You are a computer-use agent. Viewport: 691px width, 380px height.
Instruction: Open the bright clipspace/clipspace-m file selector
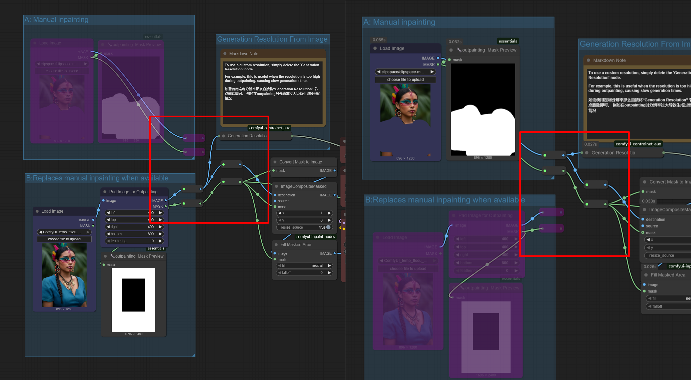click(405, 72)
